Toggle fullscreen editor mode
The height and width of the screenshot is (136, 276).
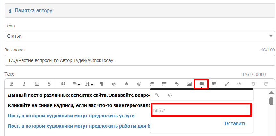227,84
